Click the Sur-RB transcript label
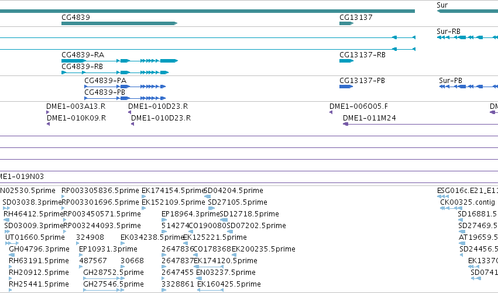Image resolution: width=498 pixels, height=293 pixels. (448, 32)
